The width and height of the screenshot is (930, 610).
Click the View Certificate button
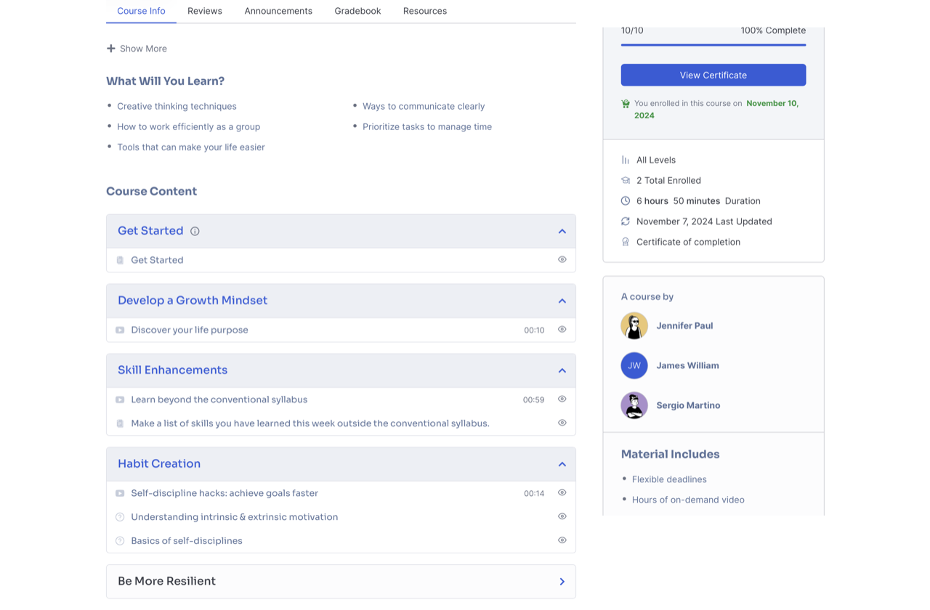[x=713, y=75]
